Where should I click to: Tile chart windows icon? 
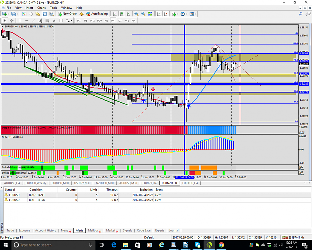[150, 14]
